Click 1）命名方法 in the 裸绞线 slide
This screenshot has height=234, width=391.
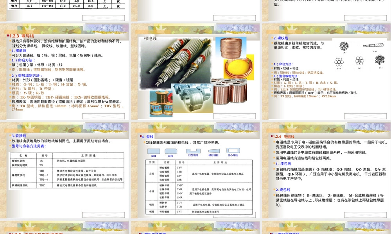(284, 64)
